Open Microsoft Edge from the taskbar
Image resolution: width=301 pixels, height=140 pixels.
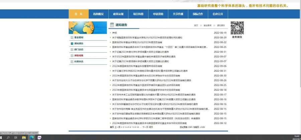[32, 137]
